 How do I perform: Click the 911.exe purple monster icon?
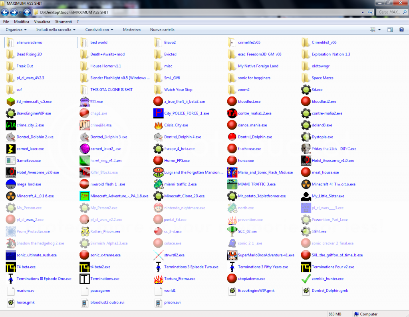pyautogui.click(x=84, y=102)
